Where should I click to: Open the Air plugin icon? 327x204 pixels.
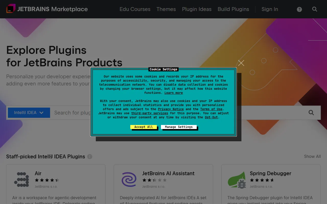pos(21,180)
